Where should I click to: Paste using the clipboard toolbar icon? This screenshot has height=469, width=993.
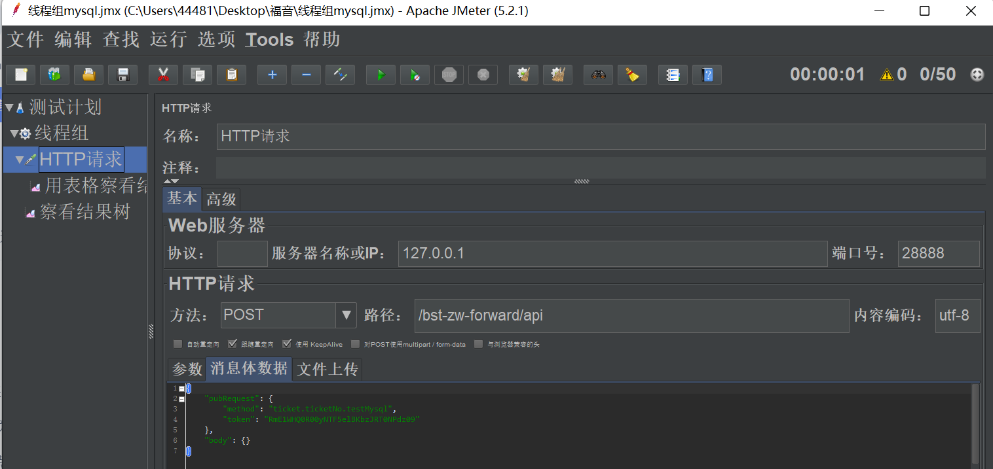click(231, 75)
